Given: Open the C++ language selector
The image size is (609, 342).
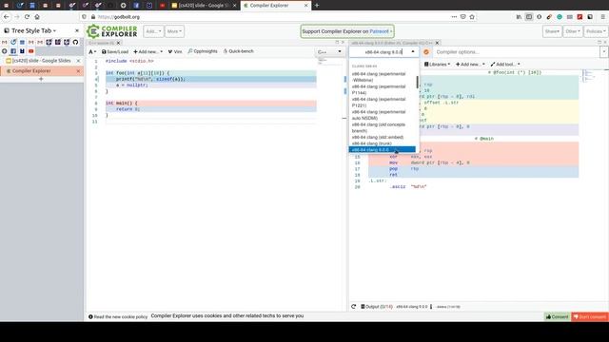Looking at the screenshot, I should (x=329, y=51).
